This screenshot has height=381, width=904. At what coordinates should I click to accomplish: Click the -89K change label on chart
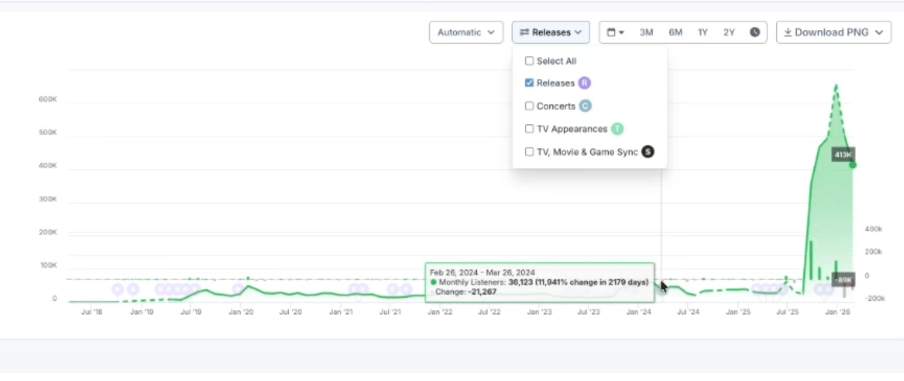(x=843, y=280)
